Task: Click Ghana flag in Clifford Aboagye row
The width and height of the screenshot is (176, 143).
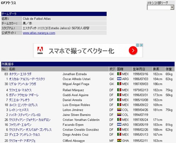Action: coord(119,140)
